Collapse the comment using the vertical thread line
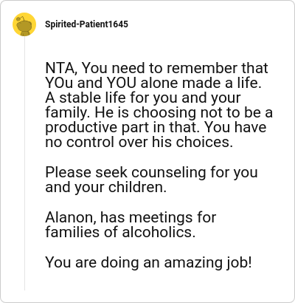295x303 pixels. [x=24, y=163]
